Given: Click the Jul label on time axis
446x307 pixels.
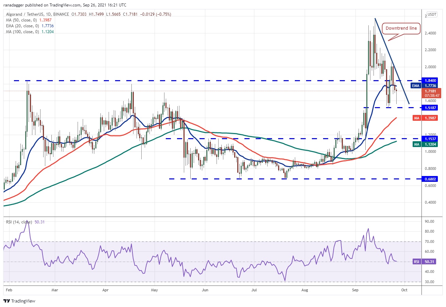Looking at the screenshot, I should tap(254, 290).
